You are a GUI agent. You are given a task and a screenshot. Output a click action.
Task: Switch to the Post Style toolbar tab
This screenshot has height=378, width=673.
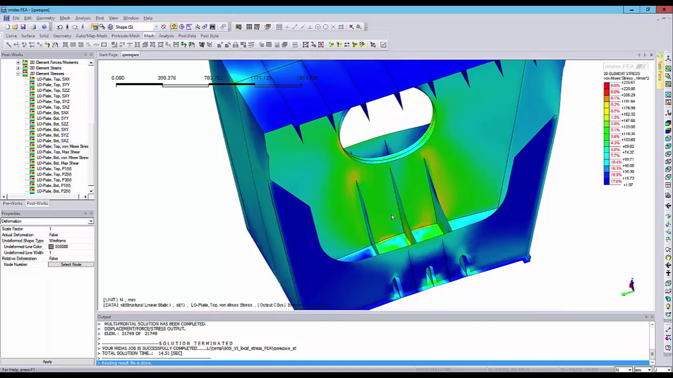[x=209, y=36]
